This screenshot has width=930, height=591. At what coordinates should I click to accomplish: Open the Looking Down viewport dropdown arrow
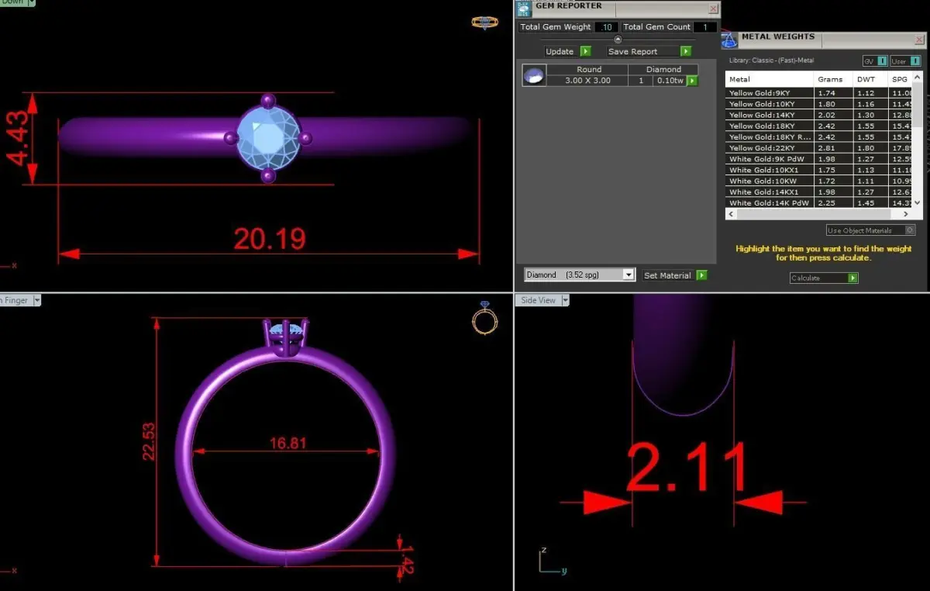click(32, 2)
